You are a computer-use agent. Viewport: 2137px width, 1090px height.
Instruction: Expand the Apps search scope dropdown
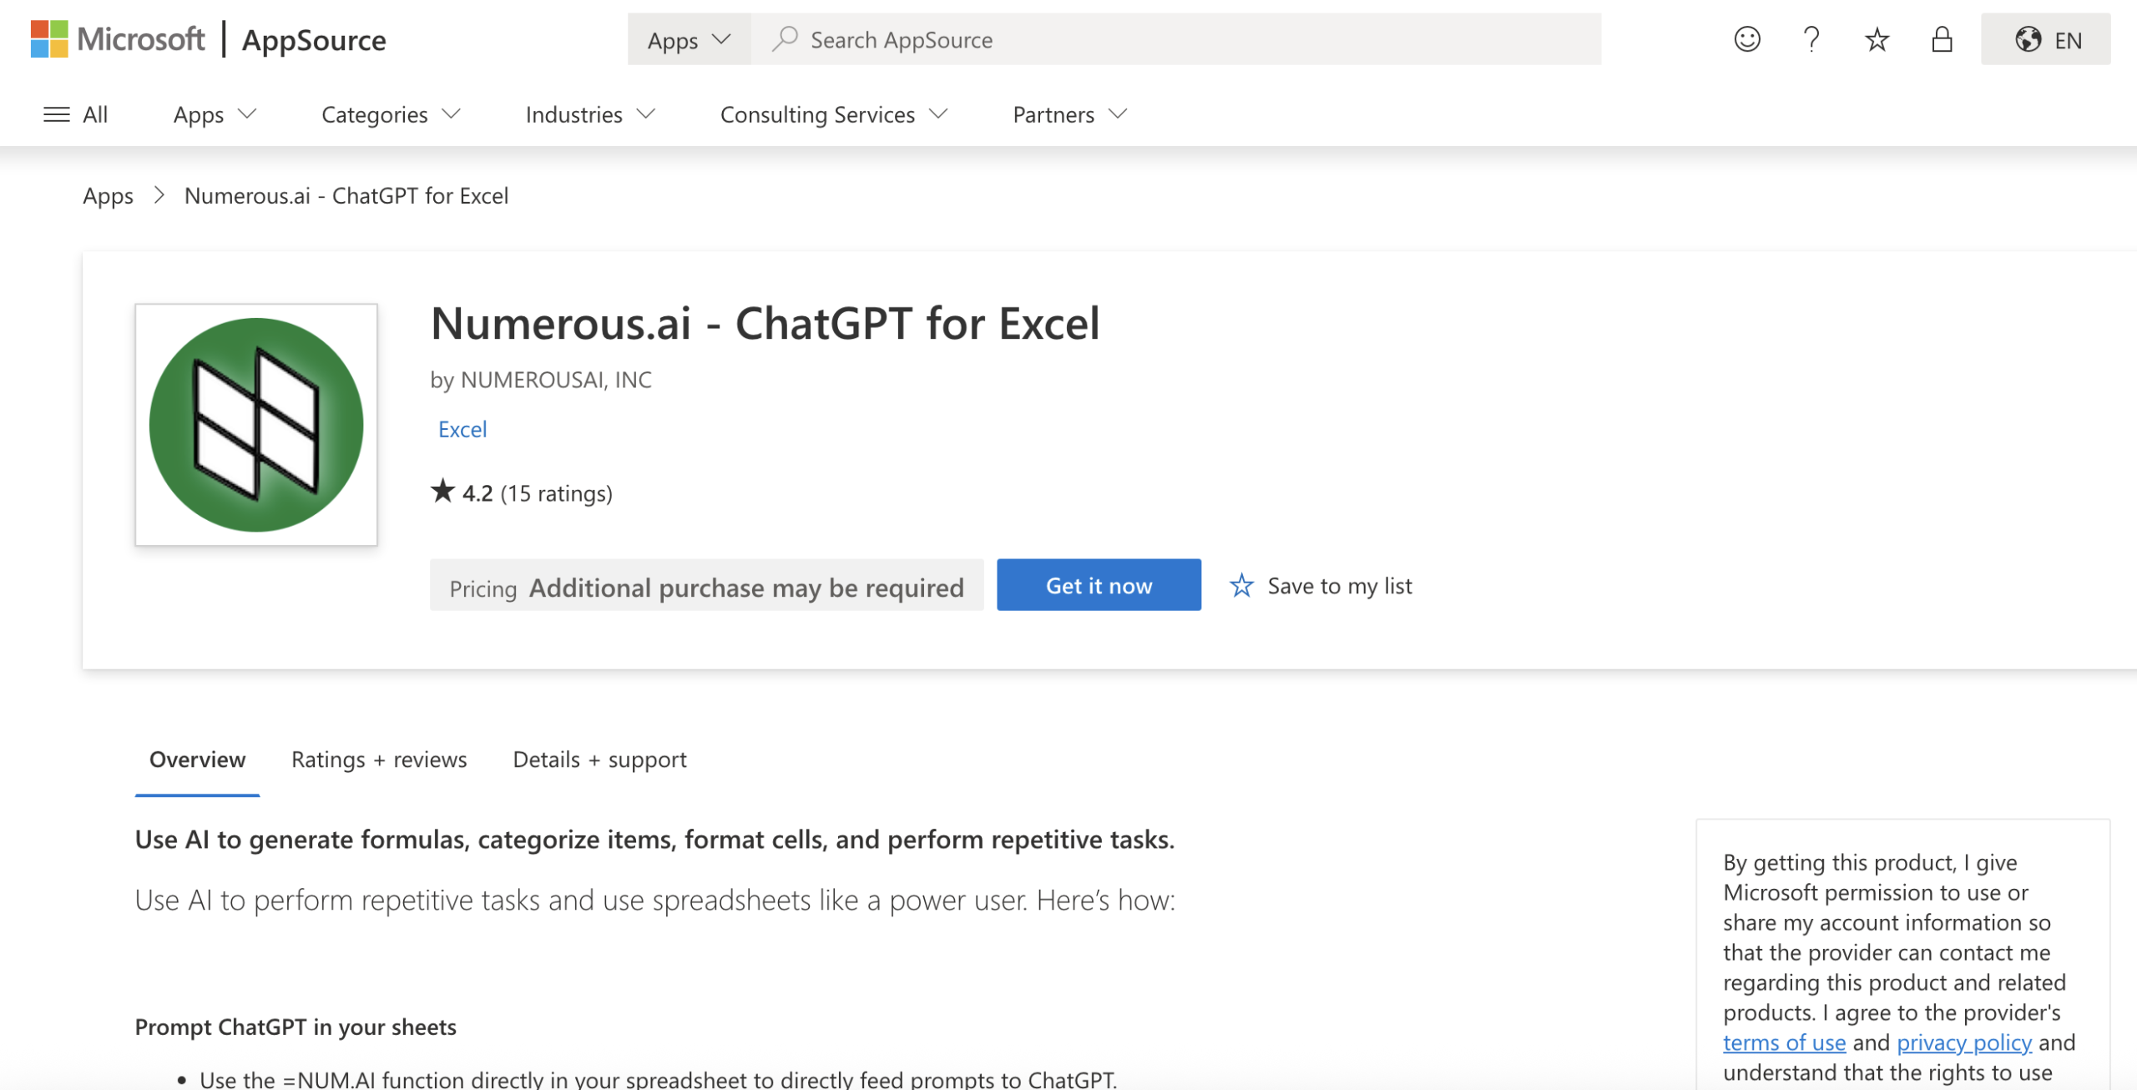pyautogui.click(x=689, y=39)
